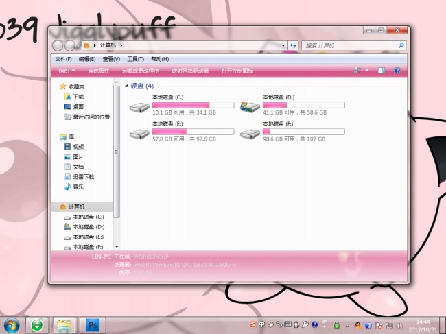The image size is (446, 334).
Task: Open the recent pages dropdown beside the nav arrows
Action: pyautogui.click(x=78, y=46)
